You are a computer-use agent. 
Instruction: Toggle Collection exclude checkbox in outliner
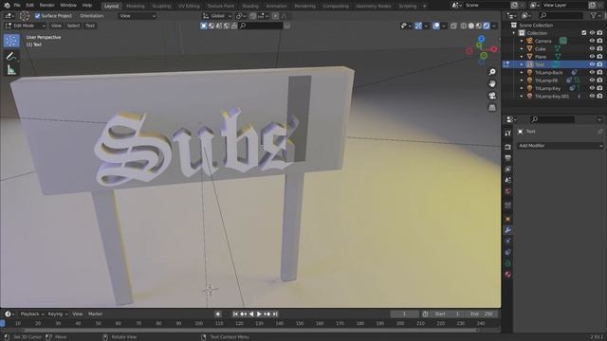584,33
